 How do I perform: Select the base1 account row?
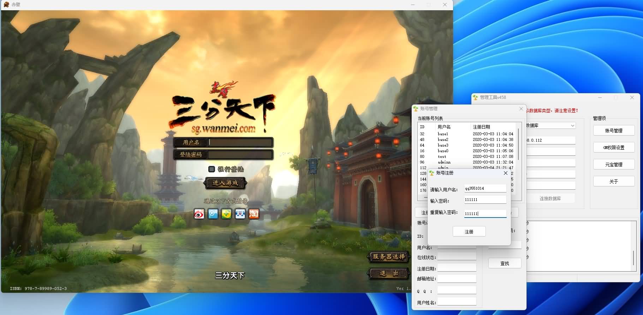(x=467, y=134)
